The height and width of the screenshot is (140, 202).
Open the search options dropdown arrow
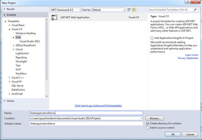click(198, 10)
